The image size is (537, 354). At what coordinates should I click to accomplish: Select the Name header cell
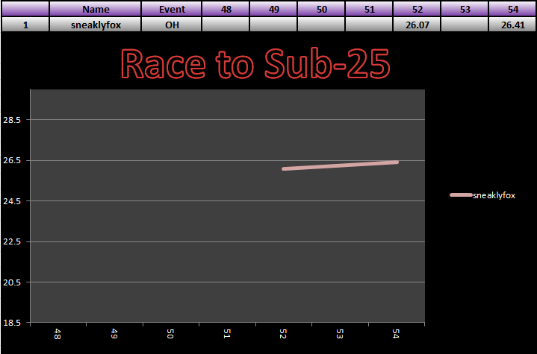tap(95, 9)
